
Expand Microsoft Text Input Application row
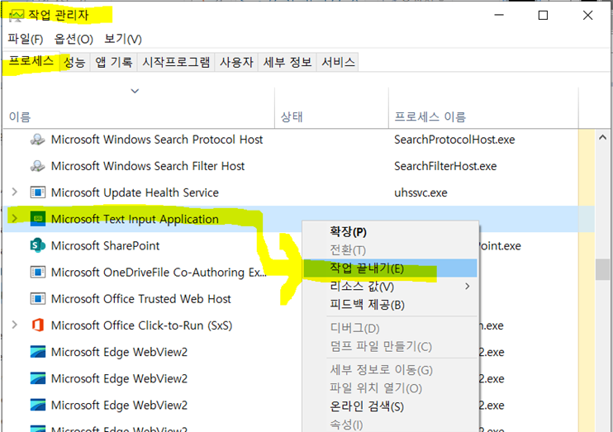pyautogui.click(x=15, y=219)
